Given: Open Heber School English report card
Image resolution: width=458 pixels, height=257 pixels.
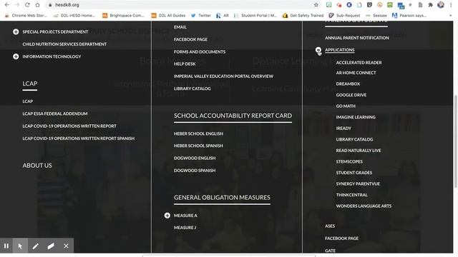Looking at the screenshot, I should tap(198, 133).
